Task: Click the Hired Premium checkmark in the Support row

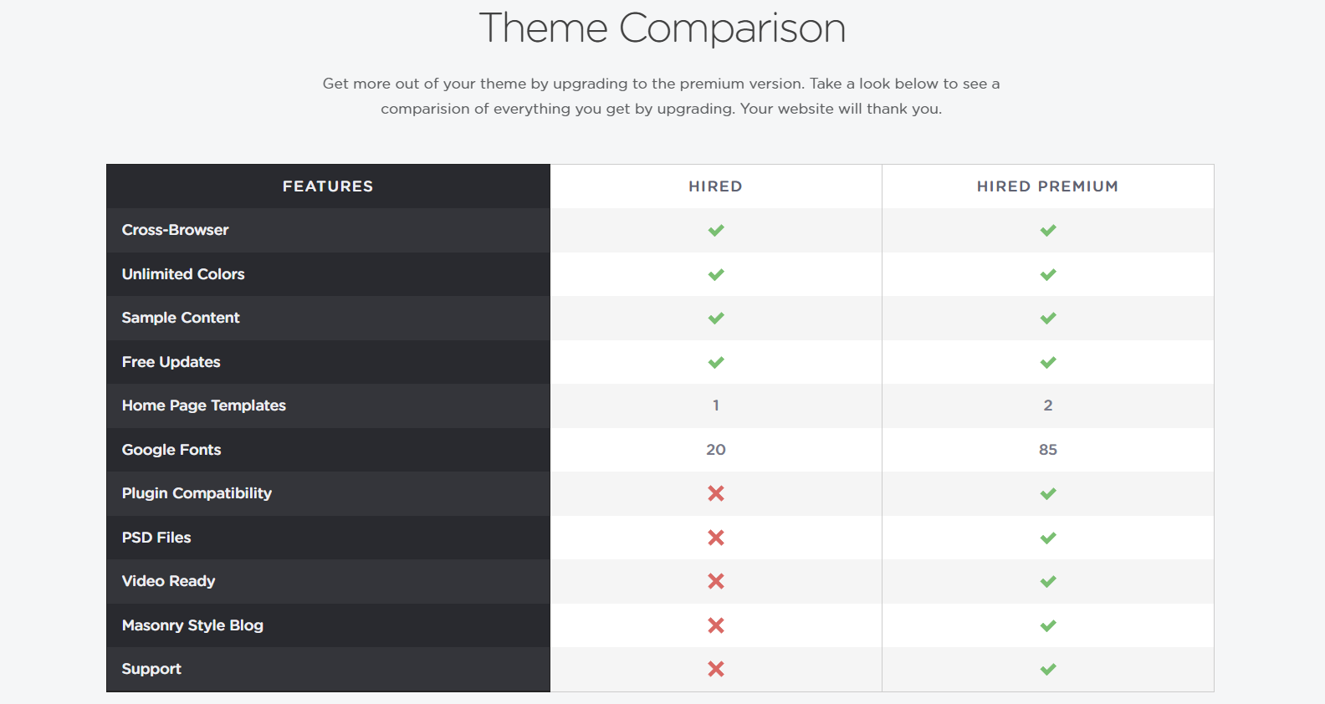Action: 1047,669
